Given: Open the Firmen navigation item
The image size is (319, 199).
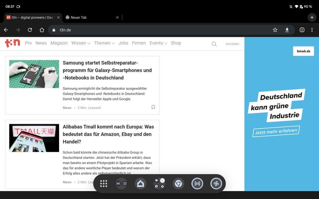Looking at the screenshot, I should 139,43.
